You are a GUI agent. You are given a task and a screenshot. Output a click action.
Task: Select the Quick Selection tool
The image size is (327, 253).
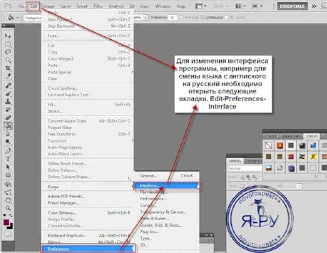8,60
